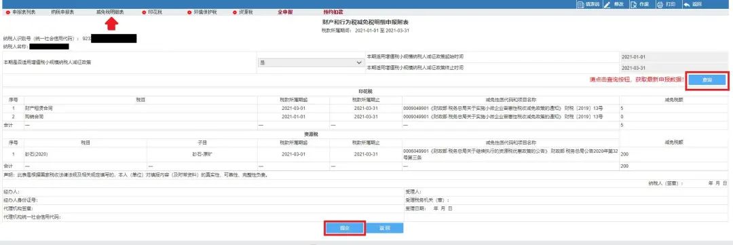733x245 pixels.
Task: Click the 经办人 field label
Action: tap(12, 191)
